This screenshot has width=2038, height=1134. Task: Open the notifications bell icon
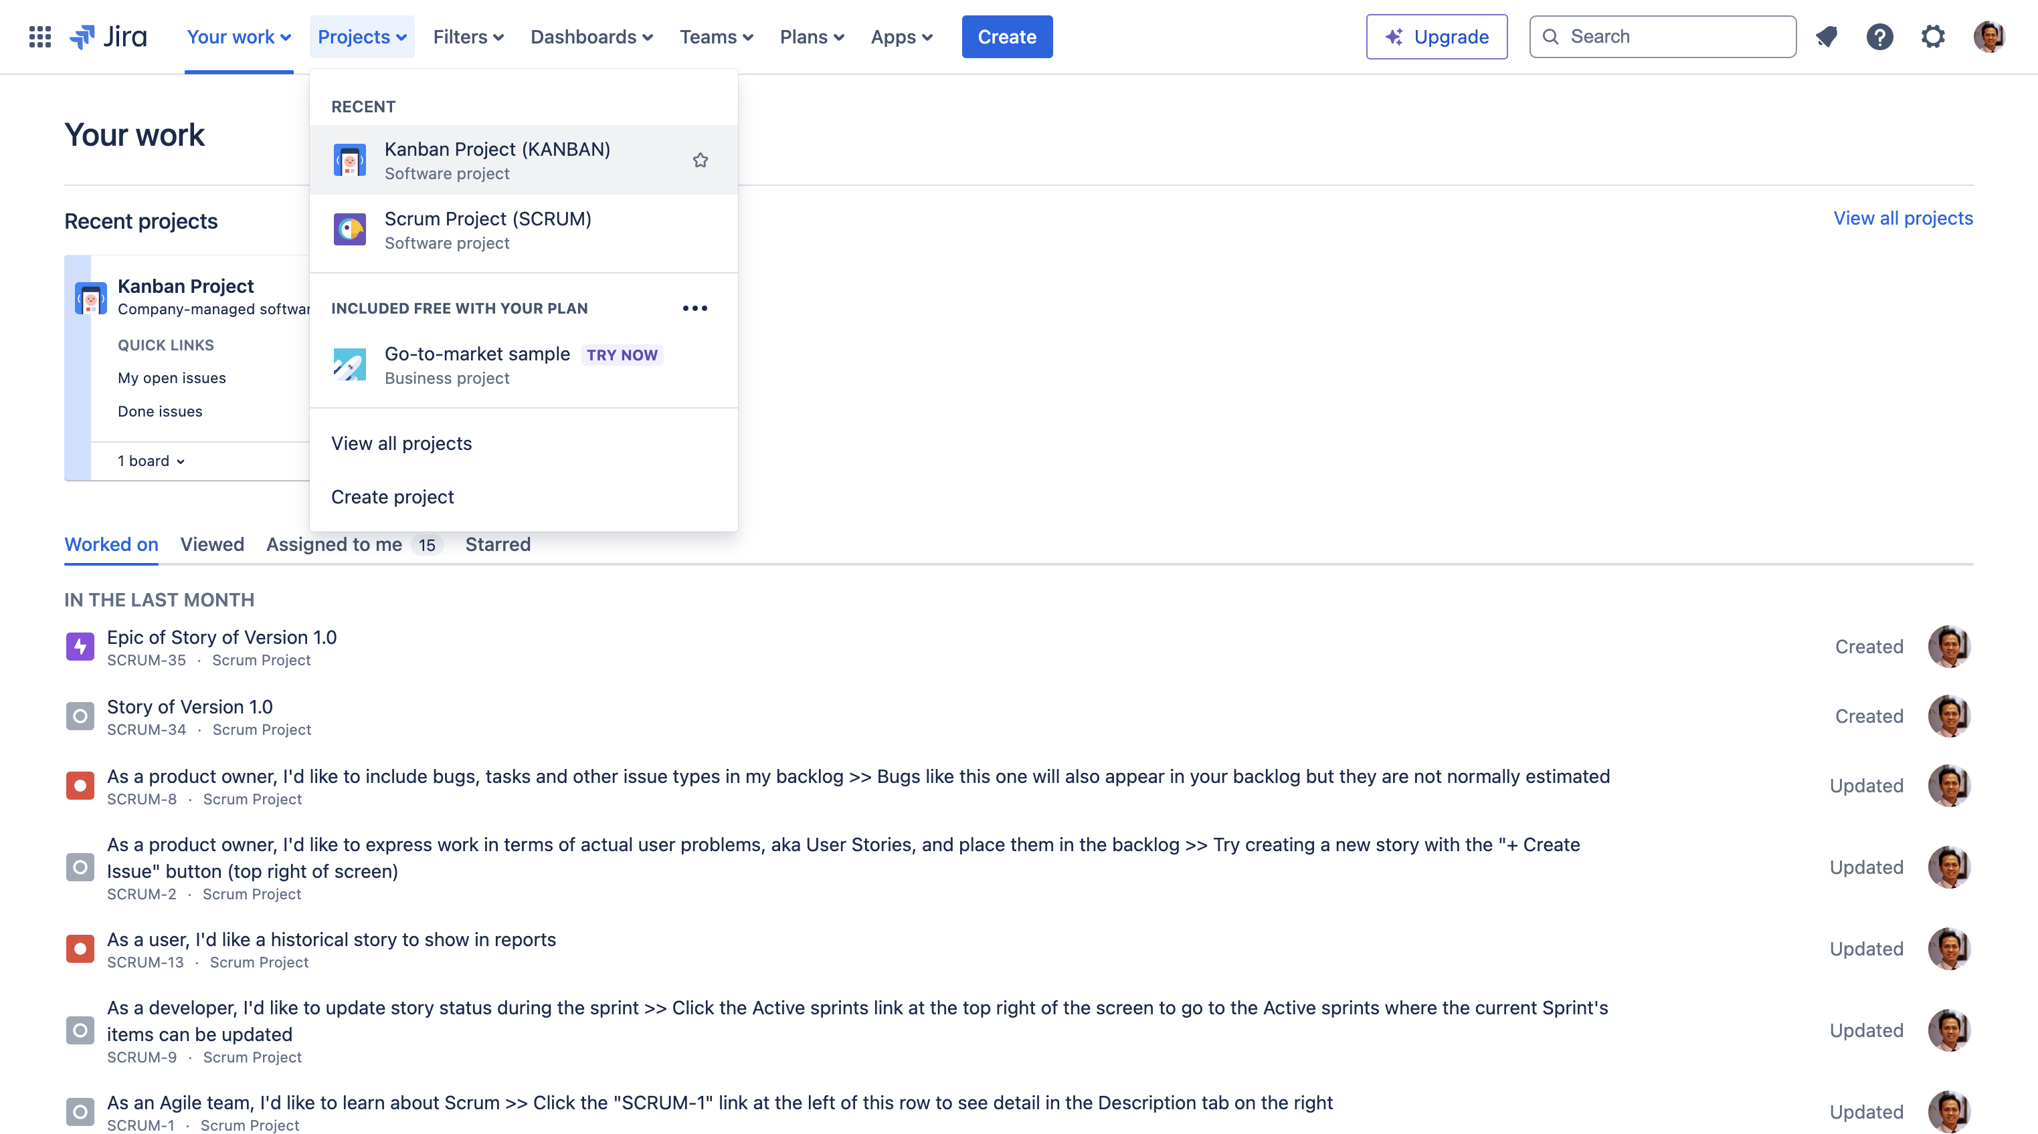click(1826, 36)
